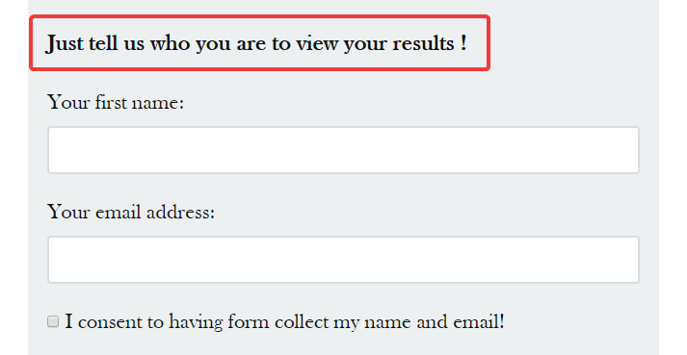Click the word "first" in the name label
The image size is (687, 355).
tap(111, 102)
